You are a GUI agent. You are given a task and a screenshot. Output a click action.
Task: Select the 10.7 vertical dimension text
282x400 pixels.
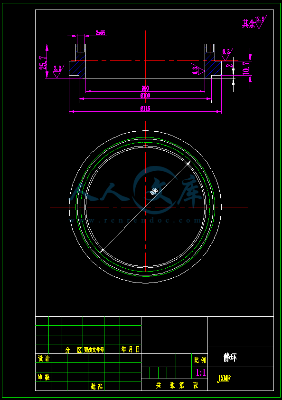(246, 68)
